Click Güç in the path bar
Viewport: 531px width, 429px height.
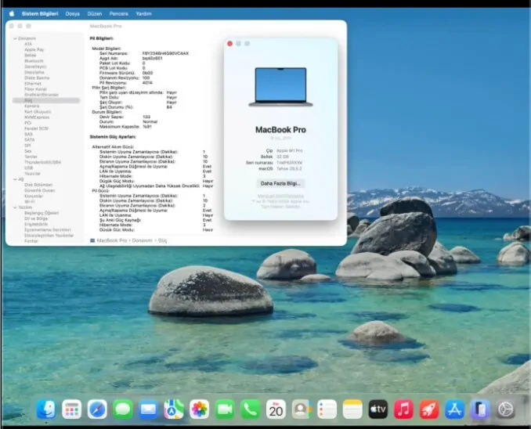(x=163, y=240)
